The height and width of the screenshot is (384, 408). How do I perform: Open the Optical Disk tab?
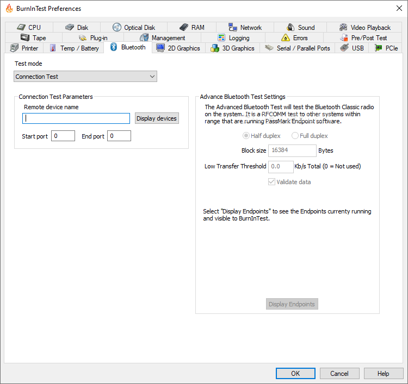point(134,27)
